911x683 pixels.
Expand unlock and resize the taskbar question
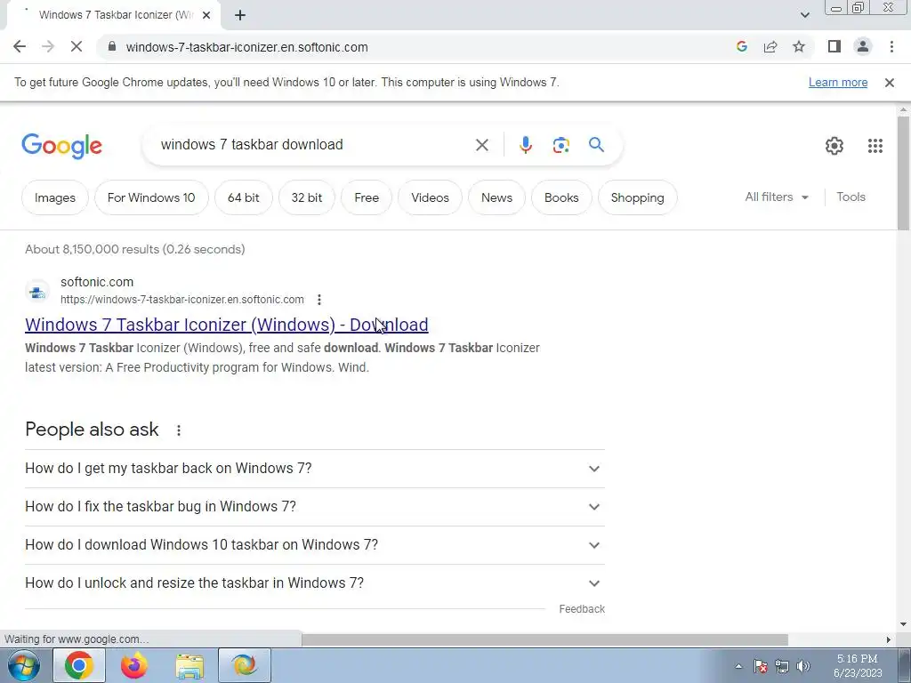pos(315,583)
